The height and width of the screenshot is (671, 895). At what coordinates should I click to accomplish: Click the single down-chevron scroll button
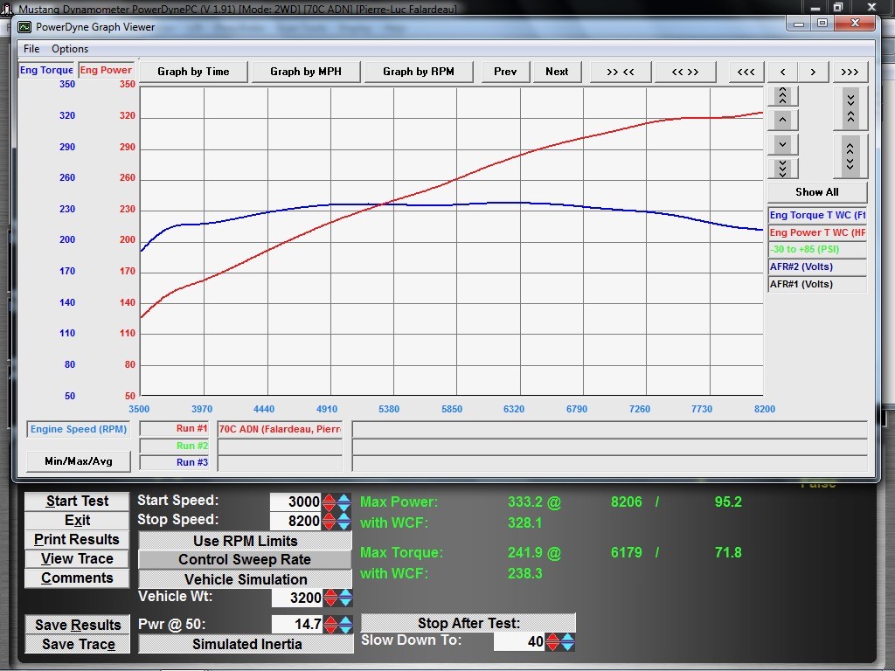click(782, 144)
